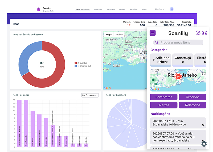Click the Reservas button

[x=192, y=97]
